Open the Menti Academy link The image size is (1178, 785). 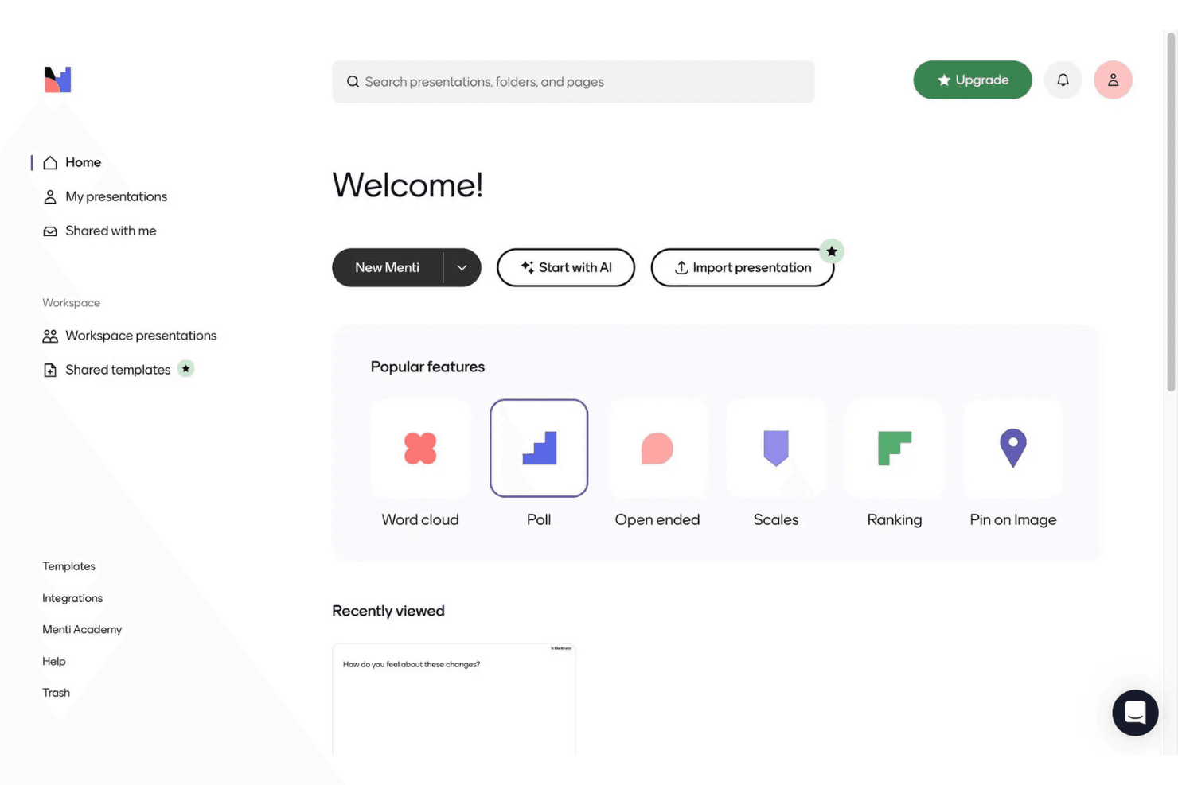pos(82,629)
